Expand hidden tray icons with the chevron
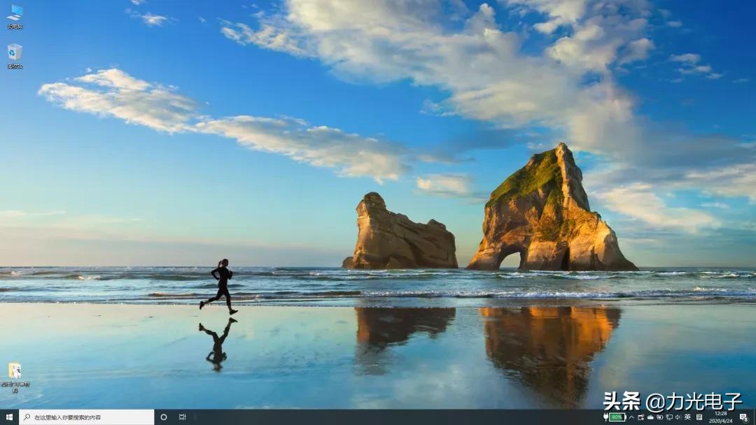 (x=630, y=417)
